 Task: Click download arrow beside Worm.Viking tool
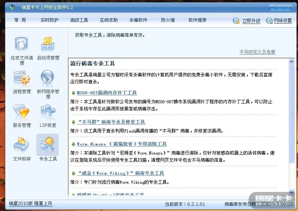(x=73, y=173)
